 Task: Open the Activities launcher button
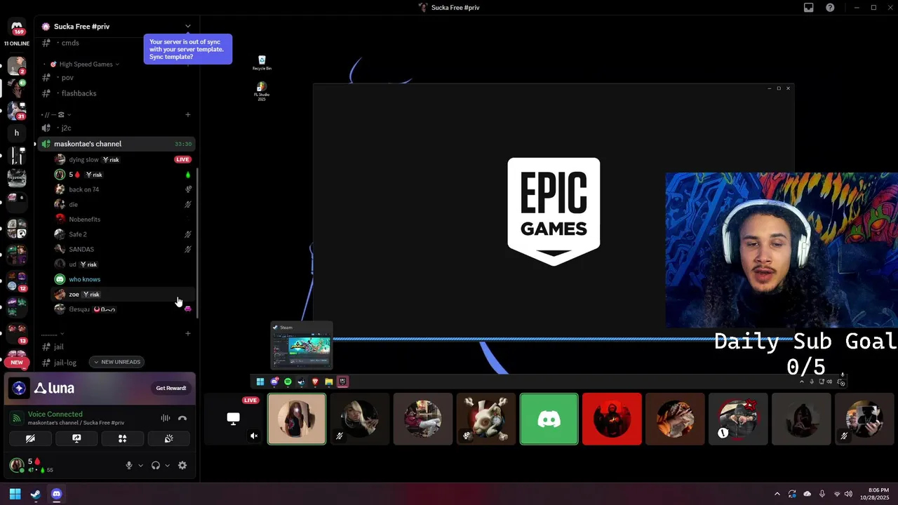pyautogui.click(x=122, y=438)
